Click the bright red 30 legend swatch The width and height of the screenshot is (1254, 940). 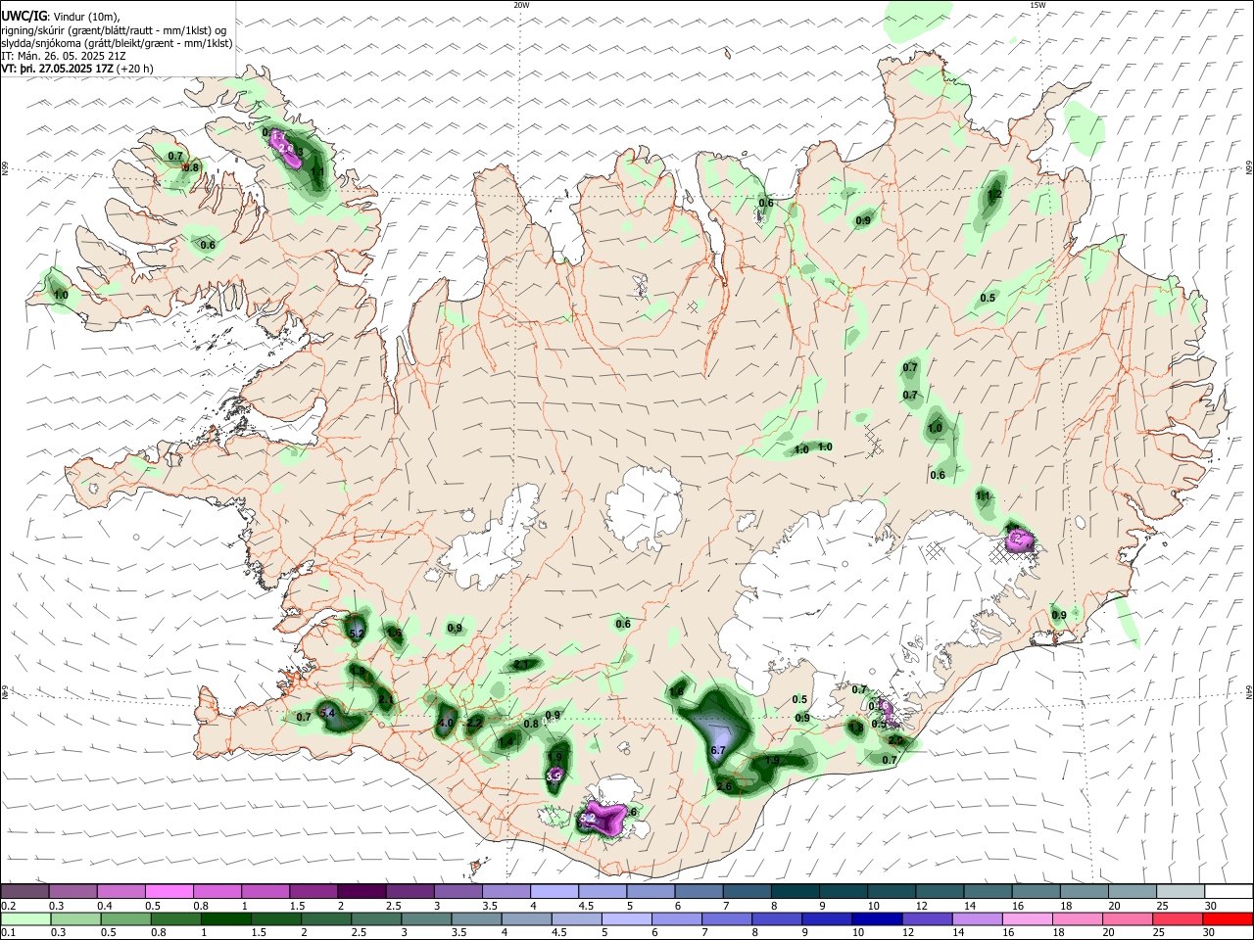pos(1228,918)
